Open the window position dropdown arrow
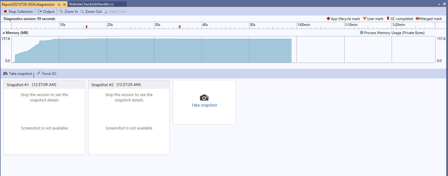The image size is (448, 176). click(439, 4)
